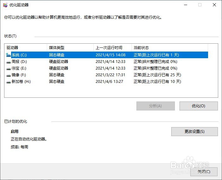Click the 关闭(C) button

click(x=204, y=172)
